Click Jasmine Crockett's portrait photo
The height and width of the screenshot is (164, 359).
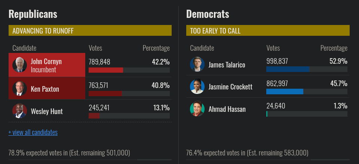197,86
